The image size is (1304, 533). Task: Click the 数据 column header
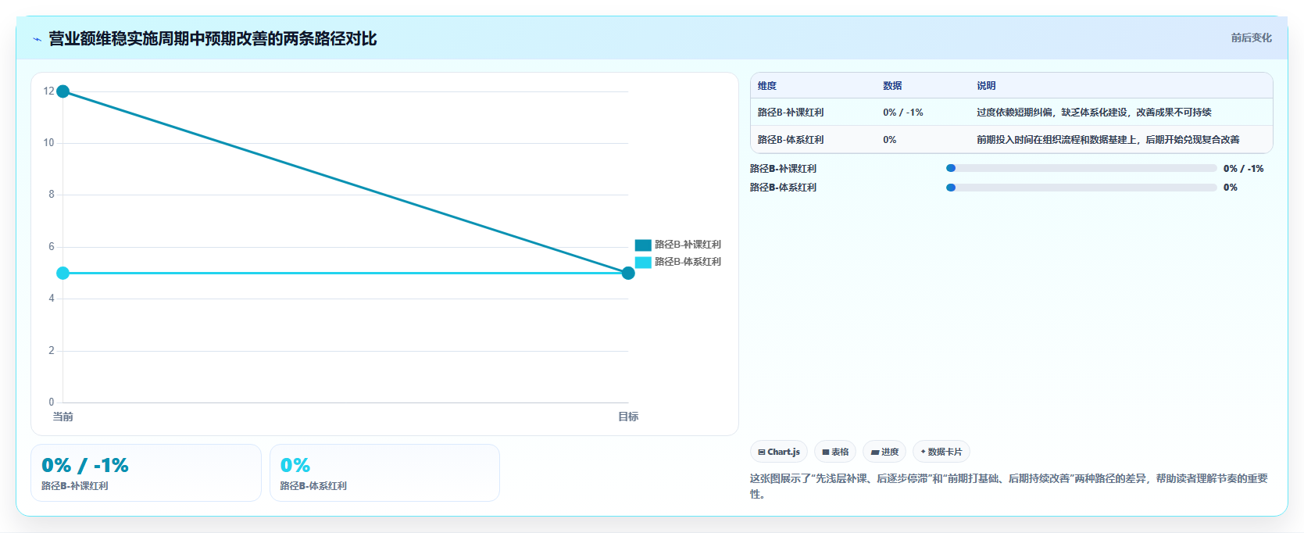[893, 86]
